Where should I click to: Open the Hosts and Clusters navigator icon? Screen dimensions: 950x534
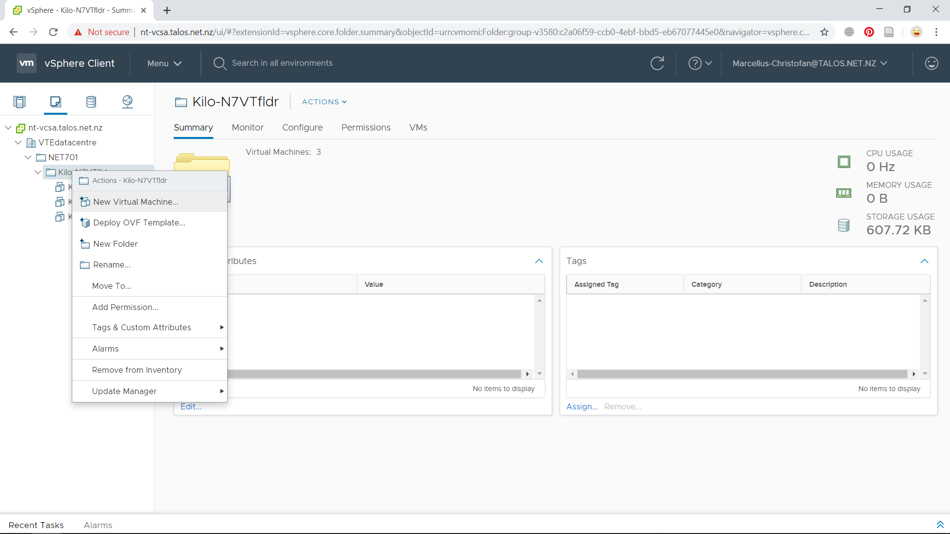pyautogui.click(x=19, y=102)
